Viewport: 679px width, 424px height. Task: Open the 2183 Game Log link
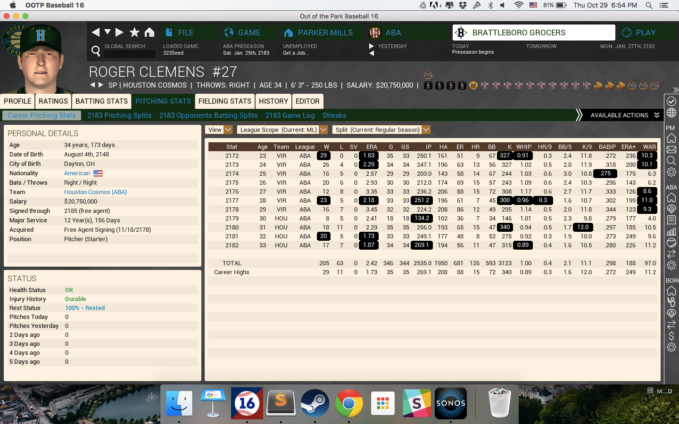tap(290, 115)
